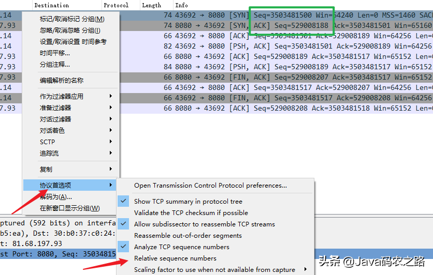Select ACK packet with Ack=529008189 Win=64256 length 66
433x275 pixels.
276,36
